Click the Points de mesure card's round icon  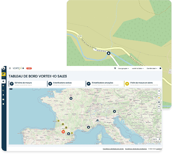12,84
